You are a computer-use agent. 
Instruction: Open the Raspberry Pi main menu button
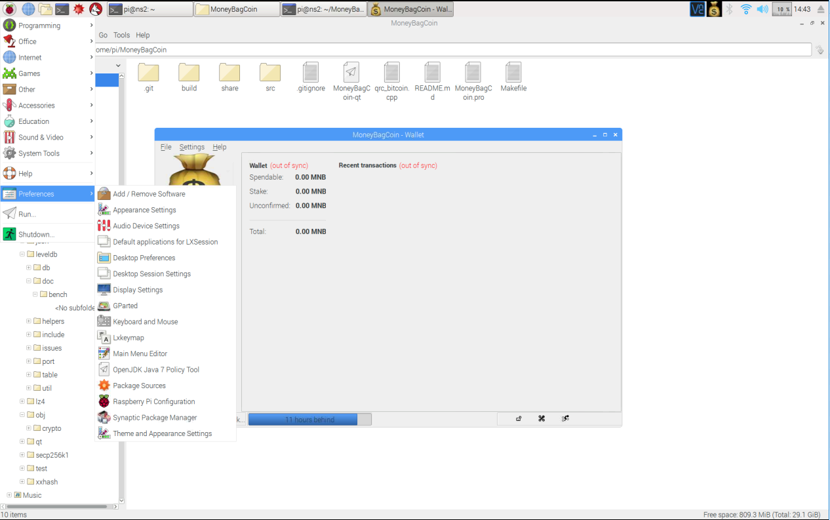coord(10,9)
